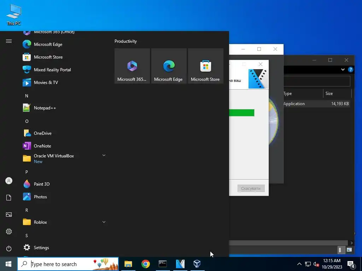Minimize the gray window behind the installer
The height and width of the screenshot is (271, 362).
point(243,49)
